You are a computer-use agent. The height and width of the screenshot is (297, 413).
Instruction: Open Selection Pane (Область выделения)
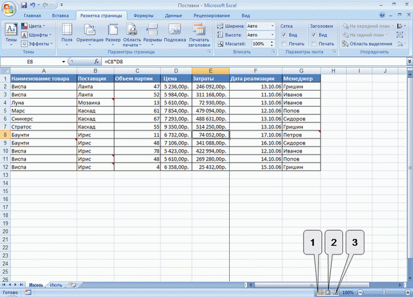(367, 44)
